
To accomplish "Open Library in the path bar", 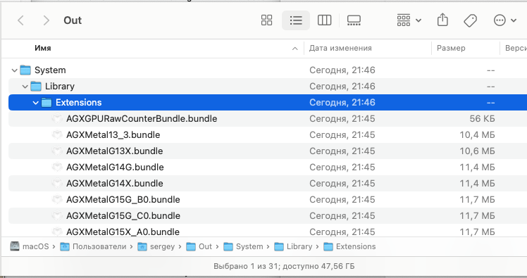I will pyautogui.click(x=299, y=246).
